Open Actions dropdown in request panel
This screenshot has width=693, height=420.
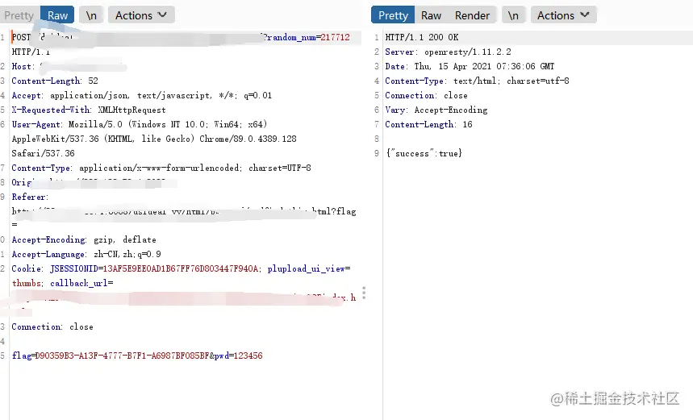(x=141, y=15)
